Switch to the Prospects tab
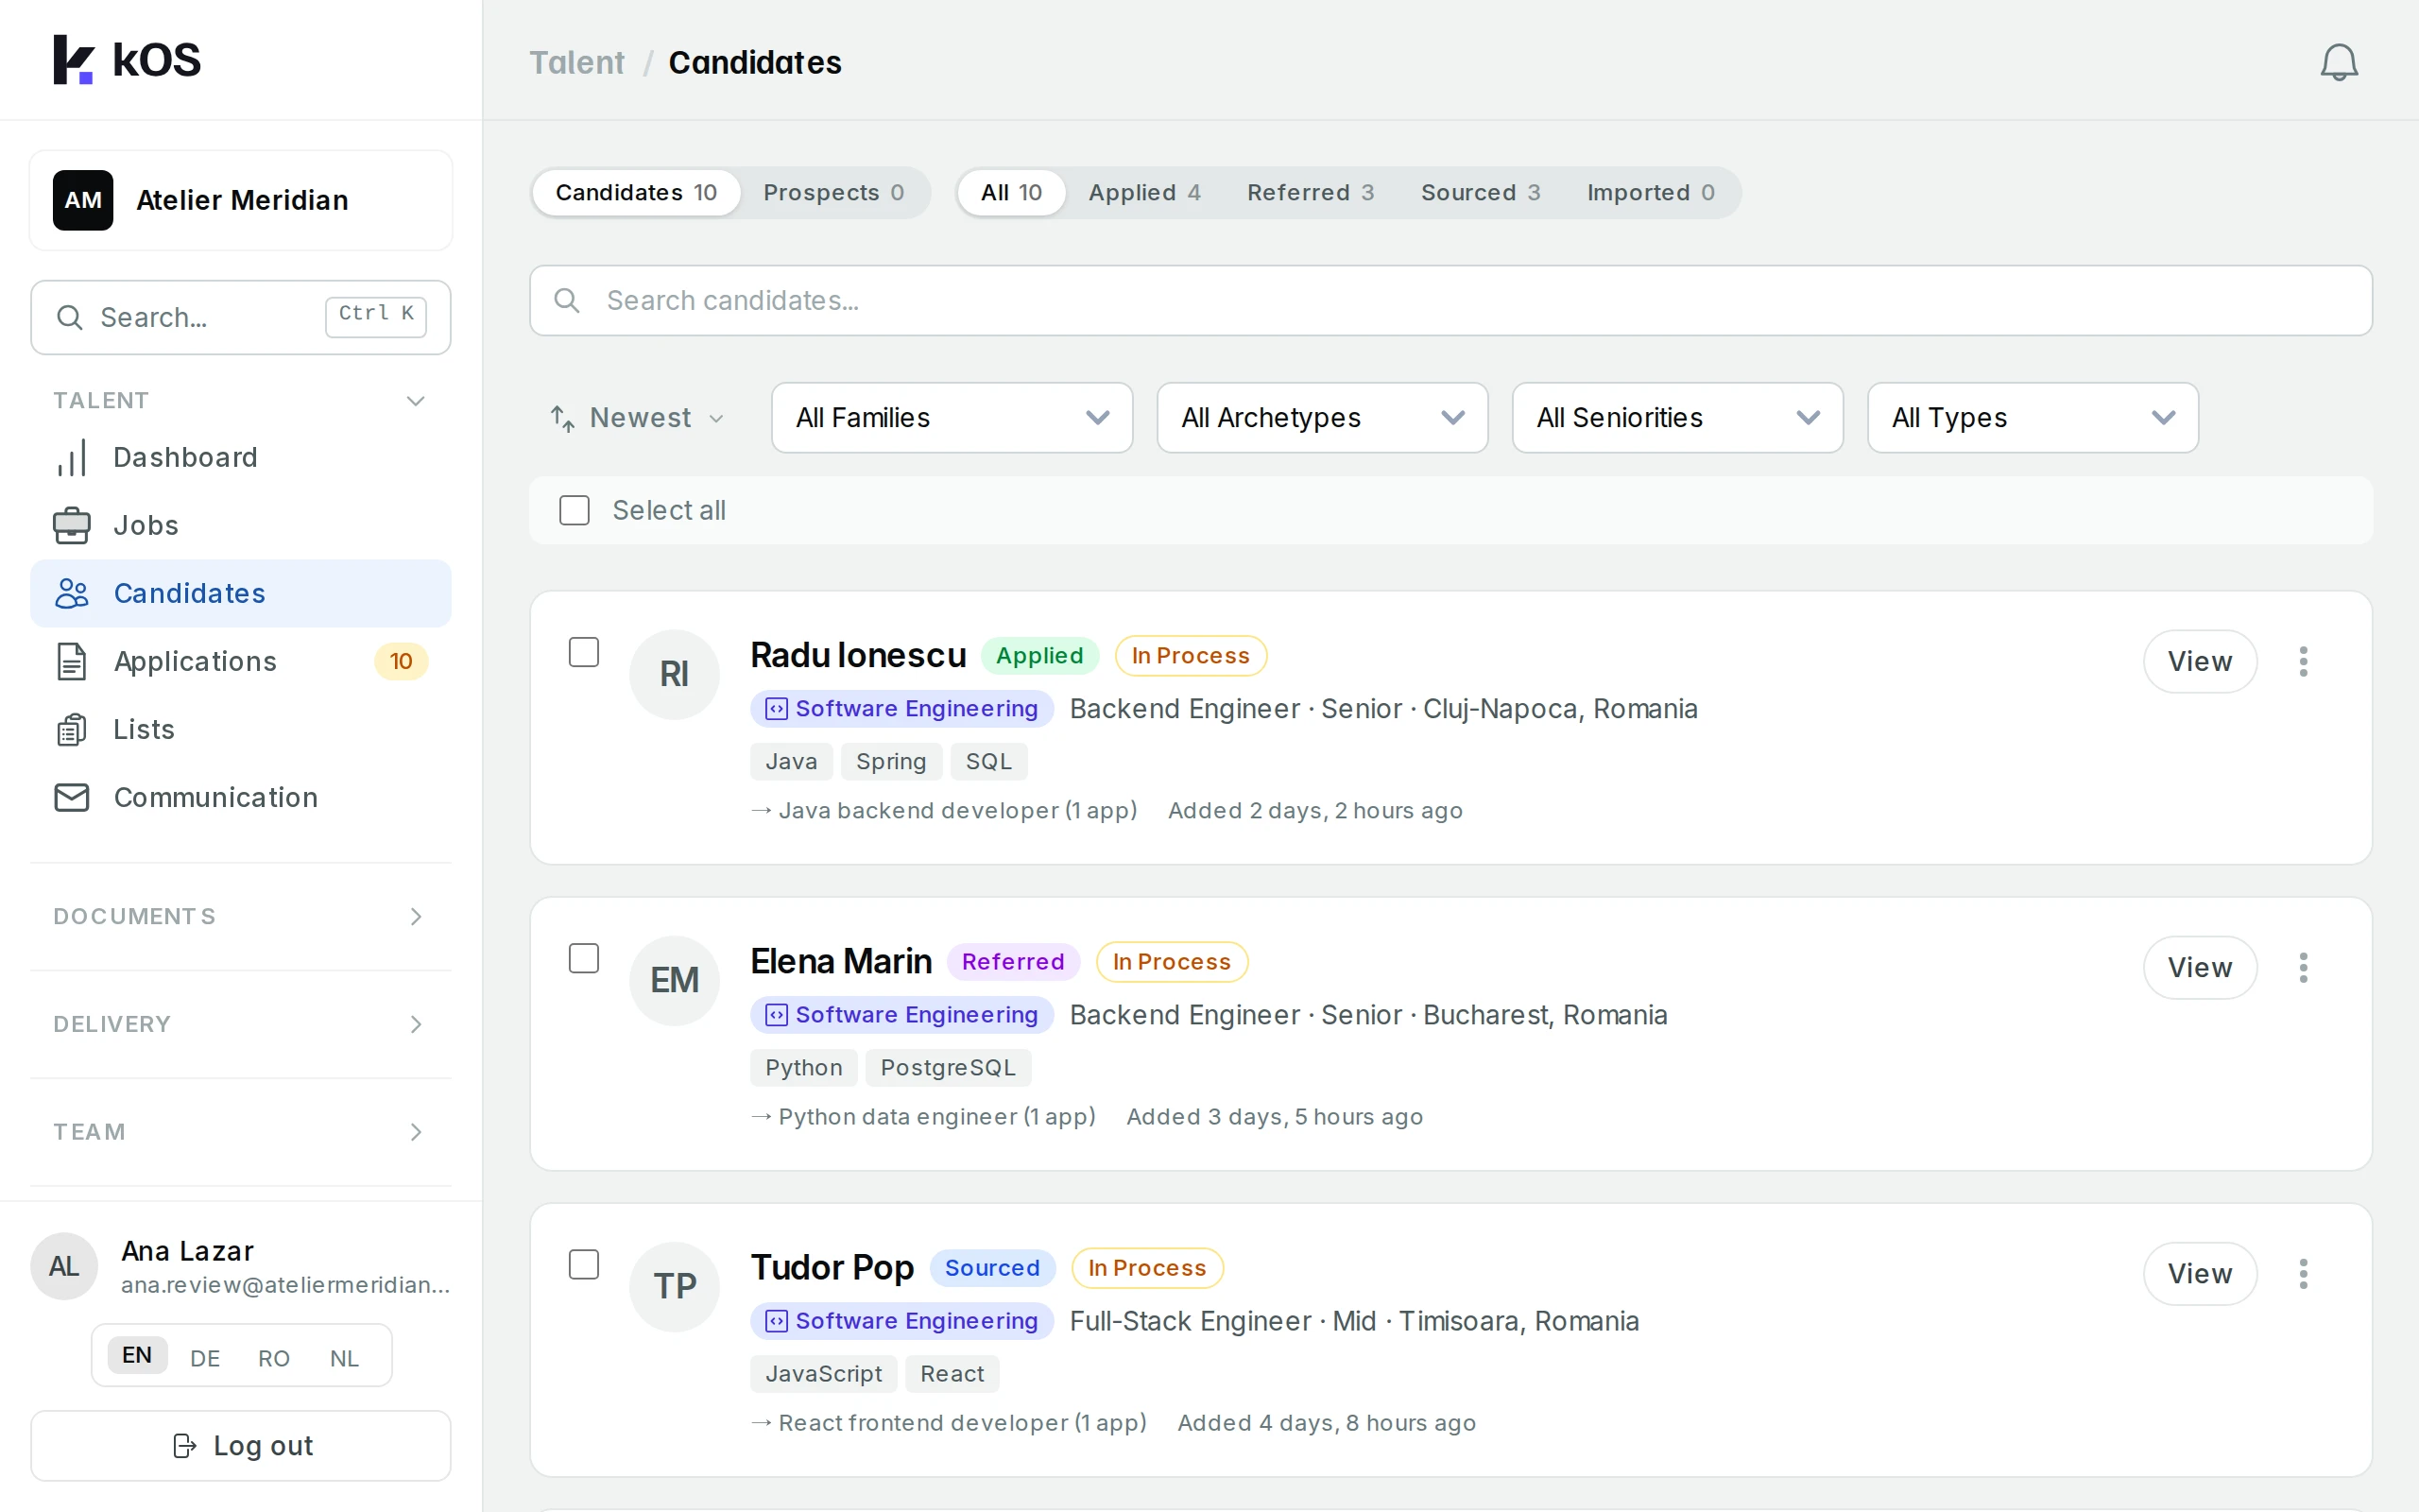2419x1512 pixels. [833, 192]
